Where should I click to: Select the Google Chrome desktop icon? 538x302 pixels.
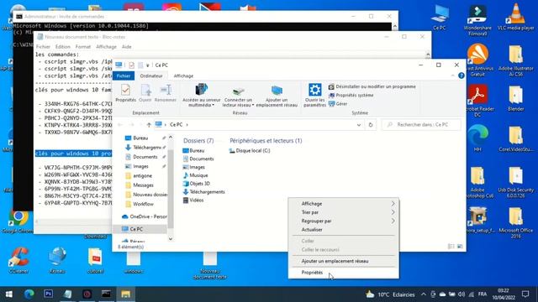point(18,221)
